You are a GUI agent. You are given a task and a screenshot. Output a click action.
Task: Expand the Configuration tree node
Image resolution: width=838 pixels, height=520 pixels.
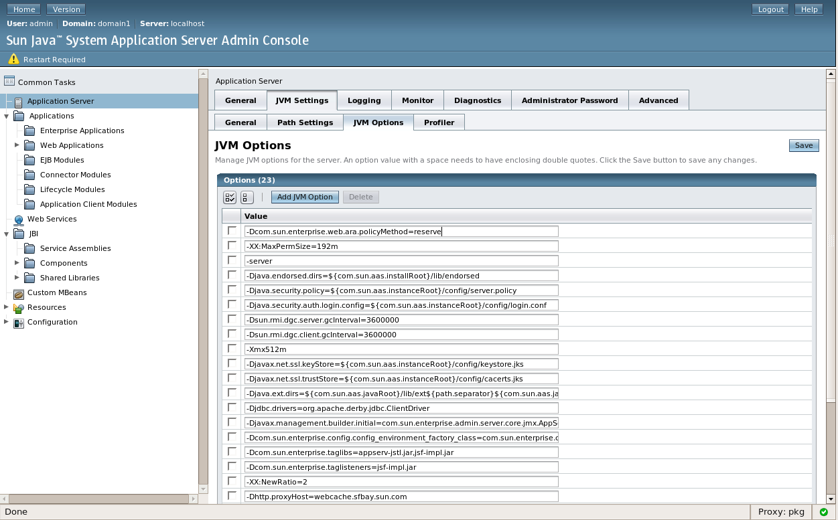tap(7, 321)
